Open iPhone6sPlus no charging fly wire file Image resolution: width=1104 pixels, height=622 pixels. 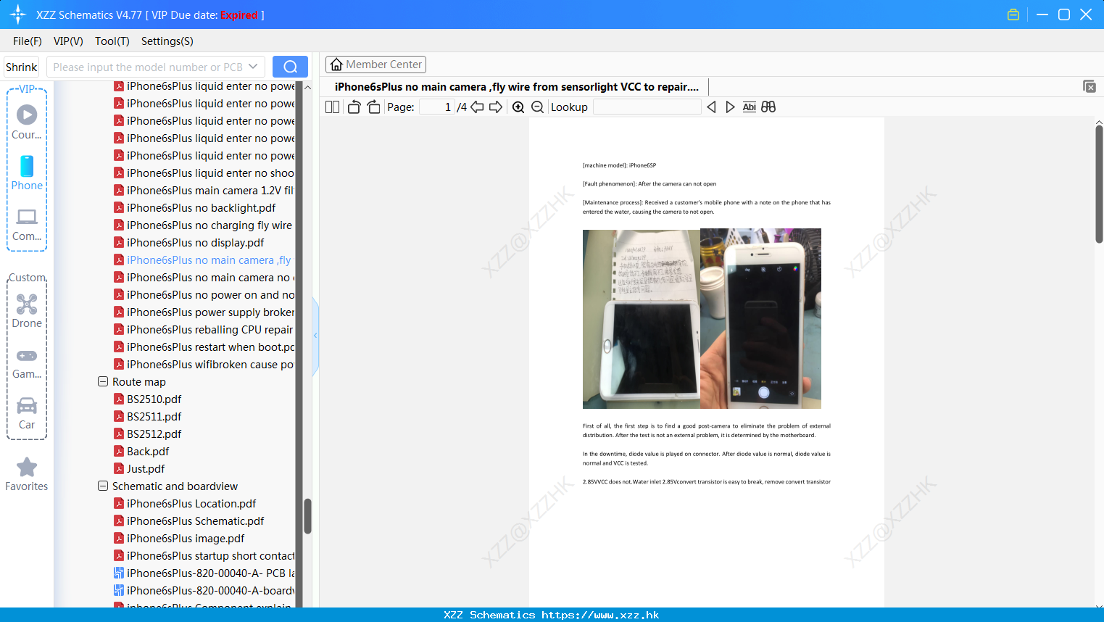pyautogui.click(x=204, y=225)
